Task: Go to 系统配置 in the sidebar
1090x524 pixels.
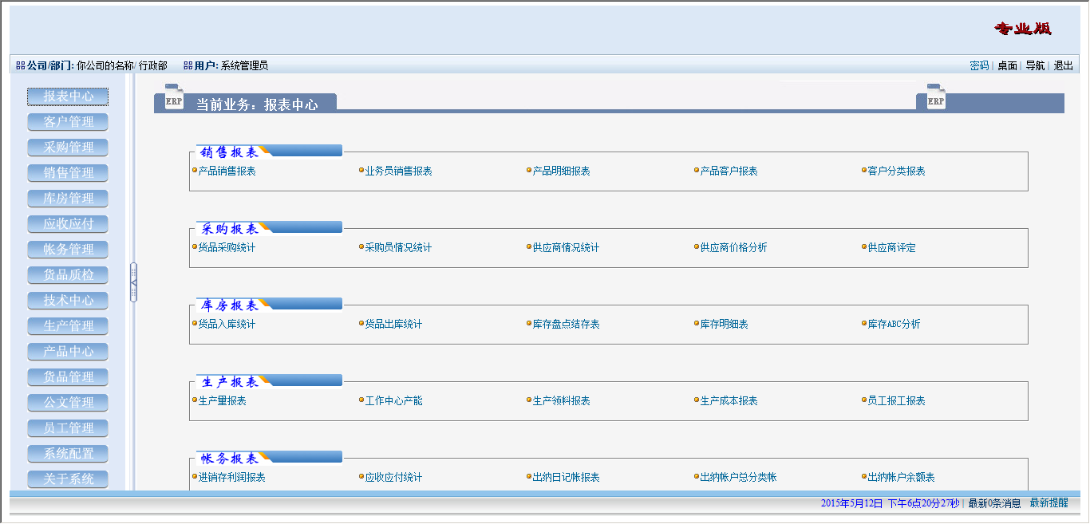Action: (68, 454)
